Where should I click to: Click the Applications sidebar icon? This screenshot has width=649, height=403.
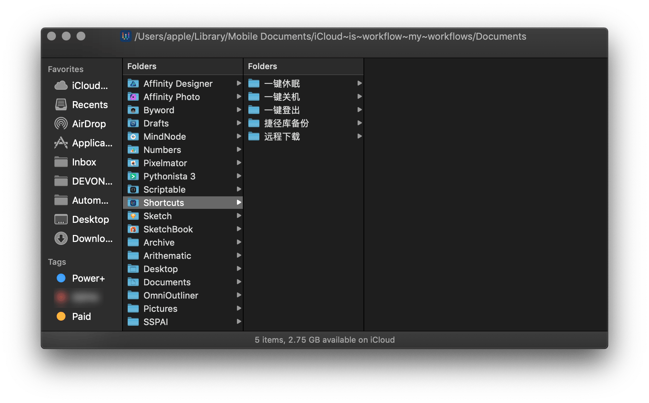pos(61,143)
